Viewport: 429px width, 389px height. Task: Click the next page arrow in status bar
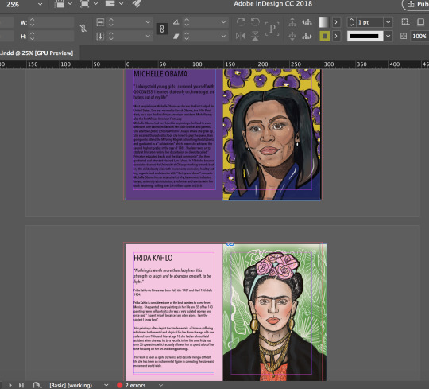[x=10, y=385]
